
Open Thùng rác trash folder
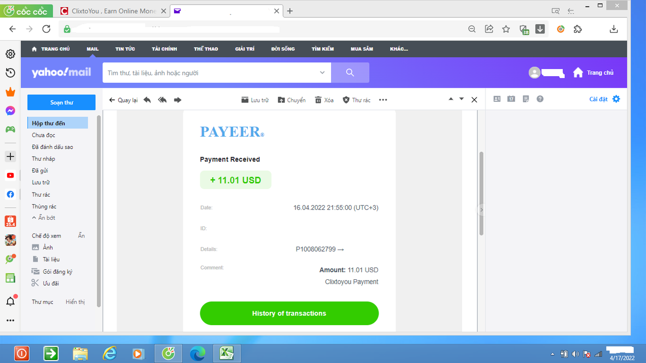(44, 206)
